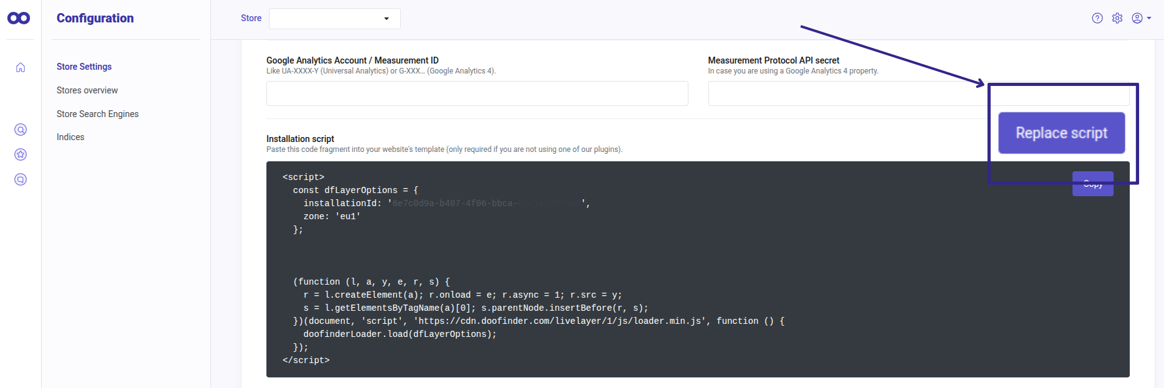This screenshot has width=1164, height=388.
Task: Click the cdn.doofinder.com loader URL line
Action: (x=539, y=321)
